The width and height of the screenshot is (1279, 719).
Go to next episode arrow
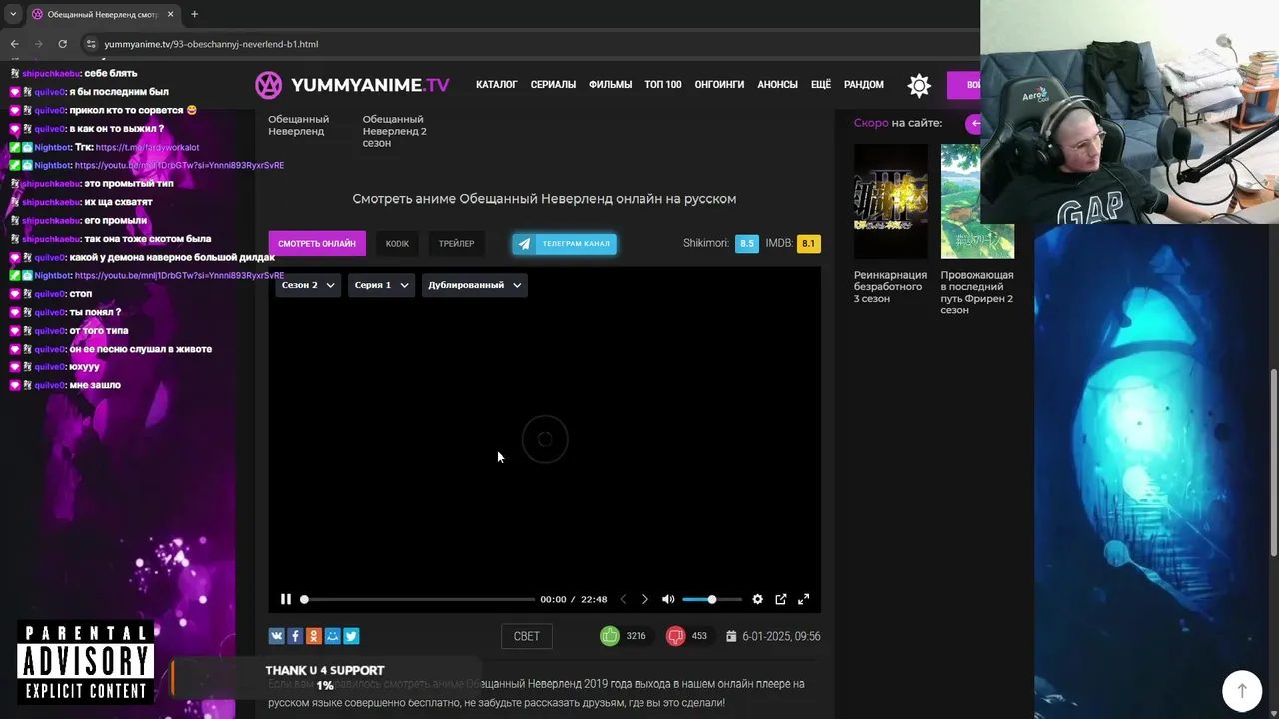[x=644, y=599]
